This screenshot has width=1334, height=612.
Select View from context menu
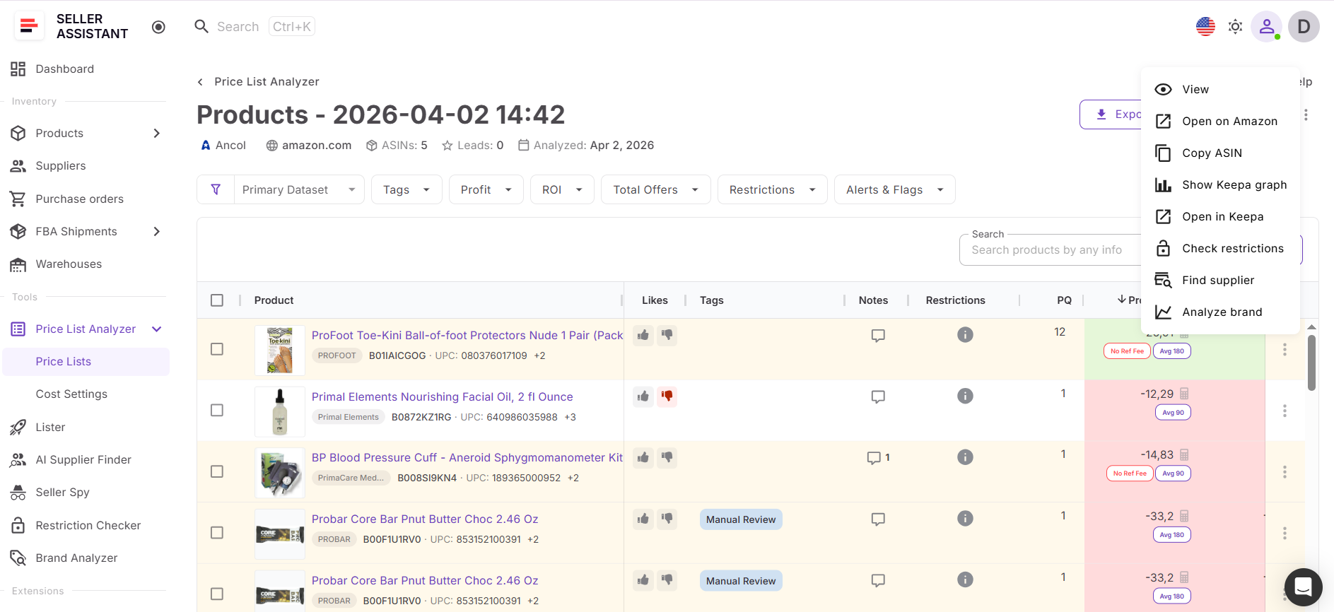click(1220, 89)
